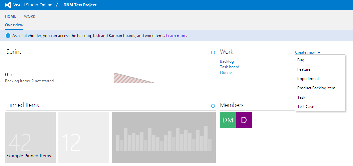Open the DNM Test Project title
Viewport: 353px width, 166px height.
pyautogui.click(x=80, y=5)
